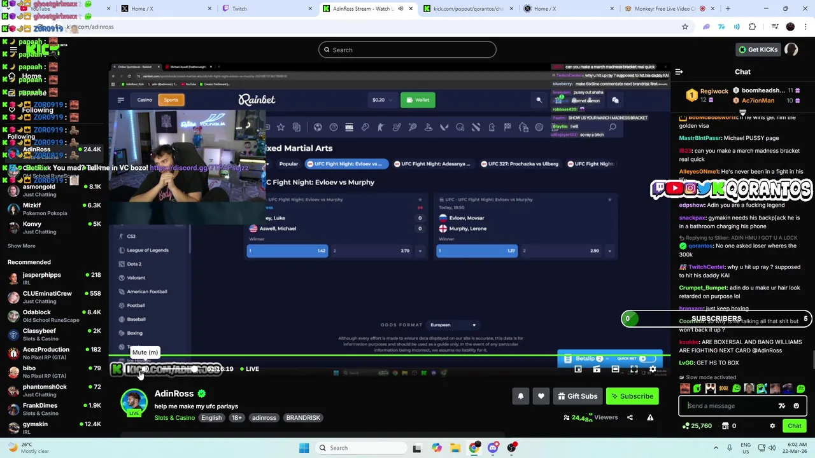Report the stream with the warning icon

[650, 417]
